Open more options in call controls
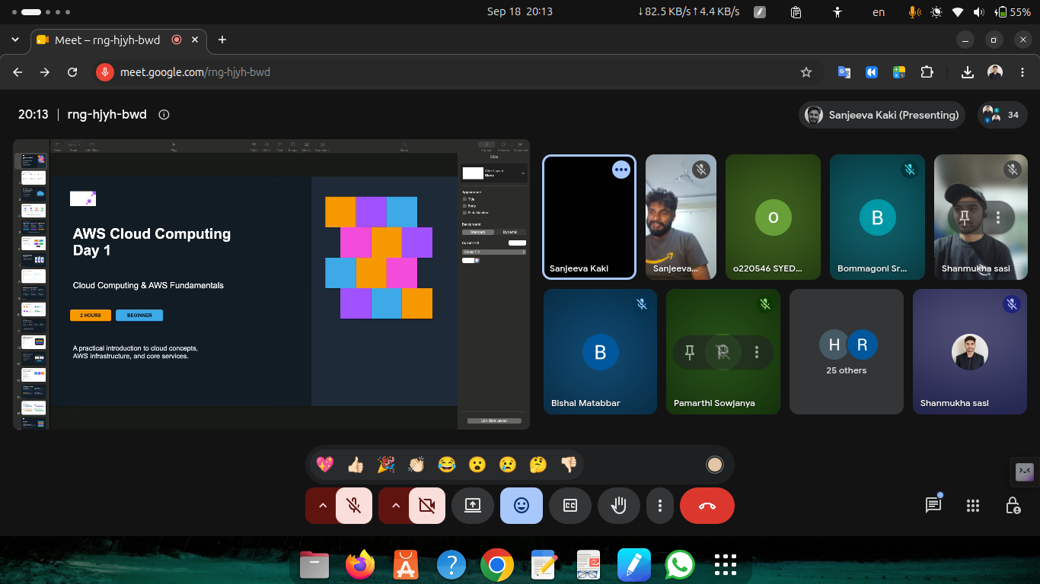The height and width of the screenshot is (584, 1040). click(660, 506)
